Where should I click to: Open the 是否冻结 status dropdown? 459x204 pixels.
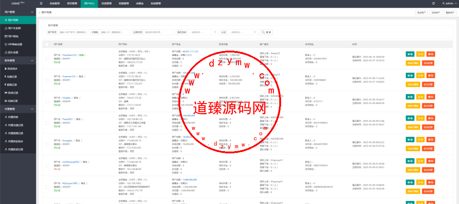pyautogui.click(x=203, y=32)
